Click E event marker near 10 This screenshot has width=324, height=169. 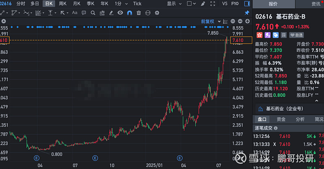point(95,158)
